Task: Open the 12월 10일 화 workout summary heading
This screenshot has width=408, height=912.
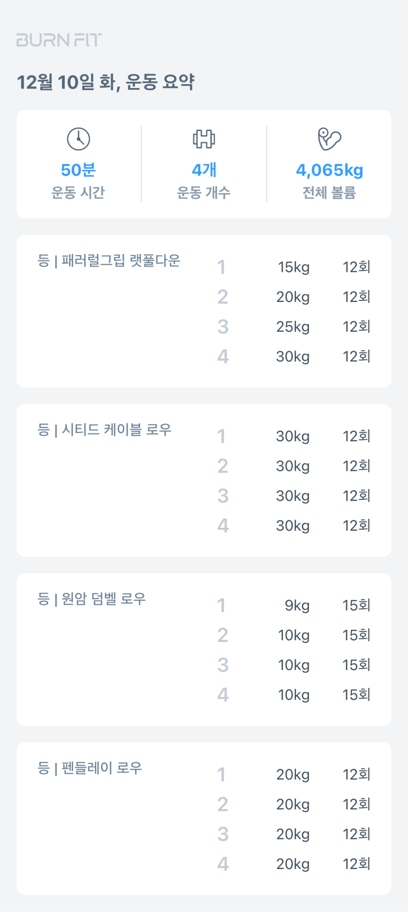Action: (106, 83)
